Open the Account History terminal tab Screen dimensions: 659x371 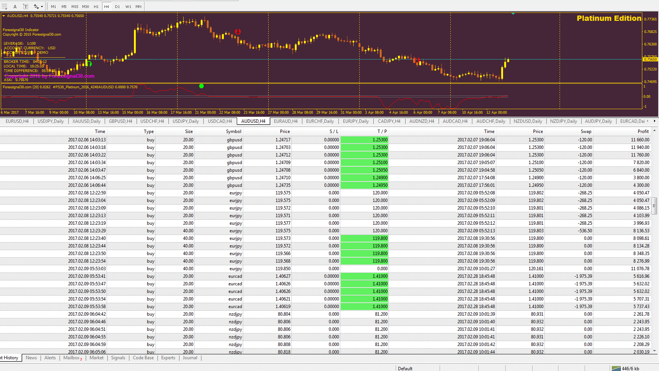click(x=10, y=358)
